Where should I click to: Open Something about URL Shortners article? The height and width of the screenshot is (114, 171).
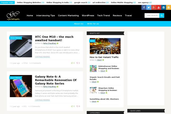pos(104,99)
